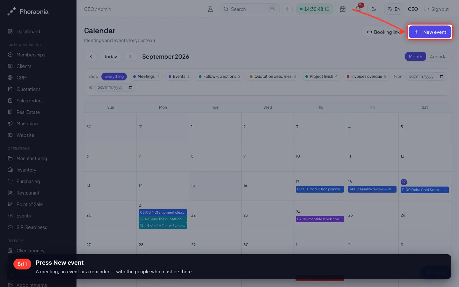Click the SIRI Readiness gauge icon

[10, 227]
